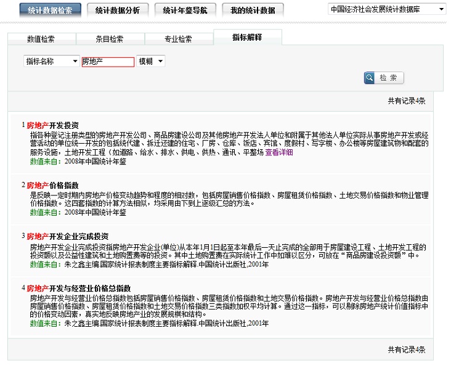This screenshot has height=365, width=451.
Task: Expand the 中国经济社会发展统计数据库 dropdown
Action: (386, 9)
